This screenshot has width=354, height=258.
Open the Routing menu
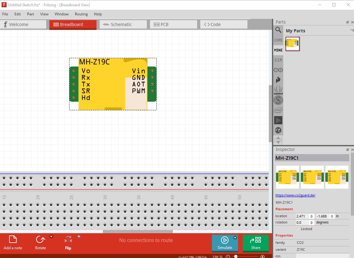pos(81,14)
